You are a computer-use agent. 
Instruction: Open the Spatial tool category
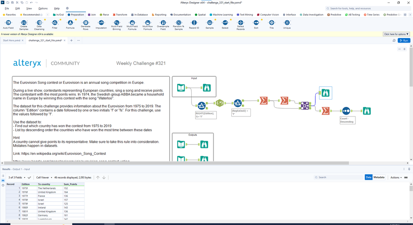click(200, 15)
